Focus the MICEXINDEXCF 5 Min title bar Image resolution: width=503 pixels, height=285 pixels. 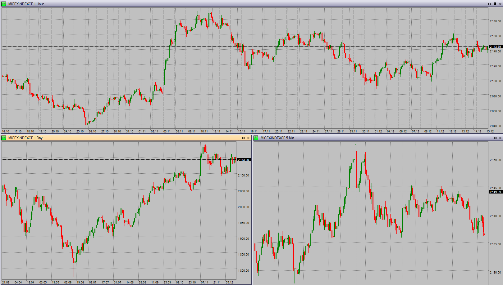click(x=373, y=138)
